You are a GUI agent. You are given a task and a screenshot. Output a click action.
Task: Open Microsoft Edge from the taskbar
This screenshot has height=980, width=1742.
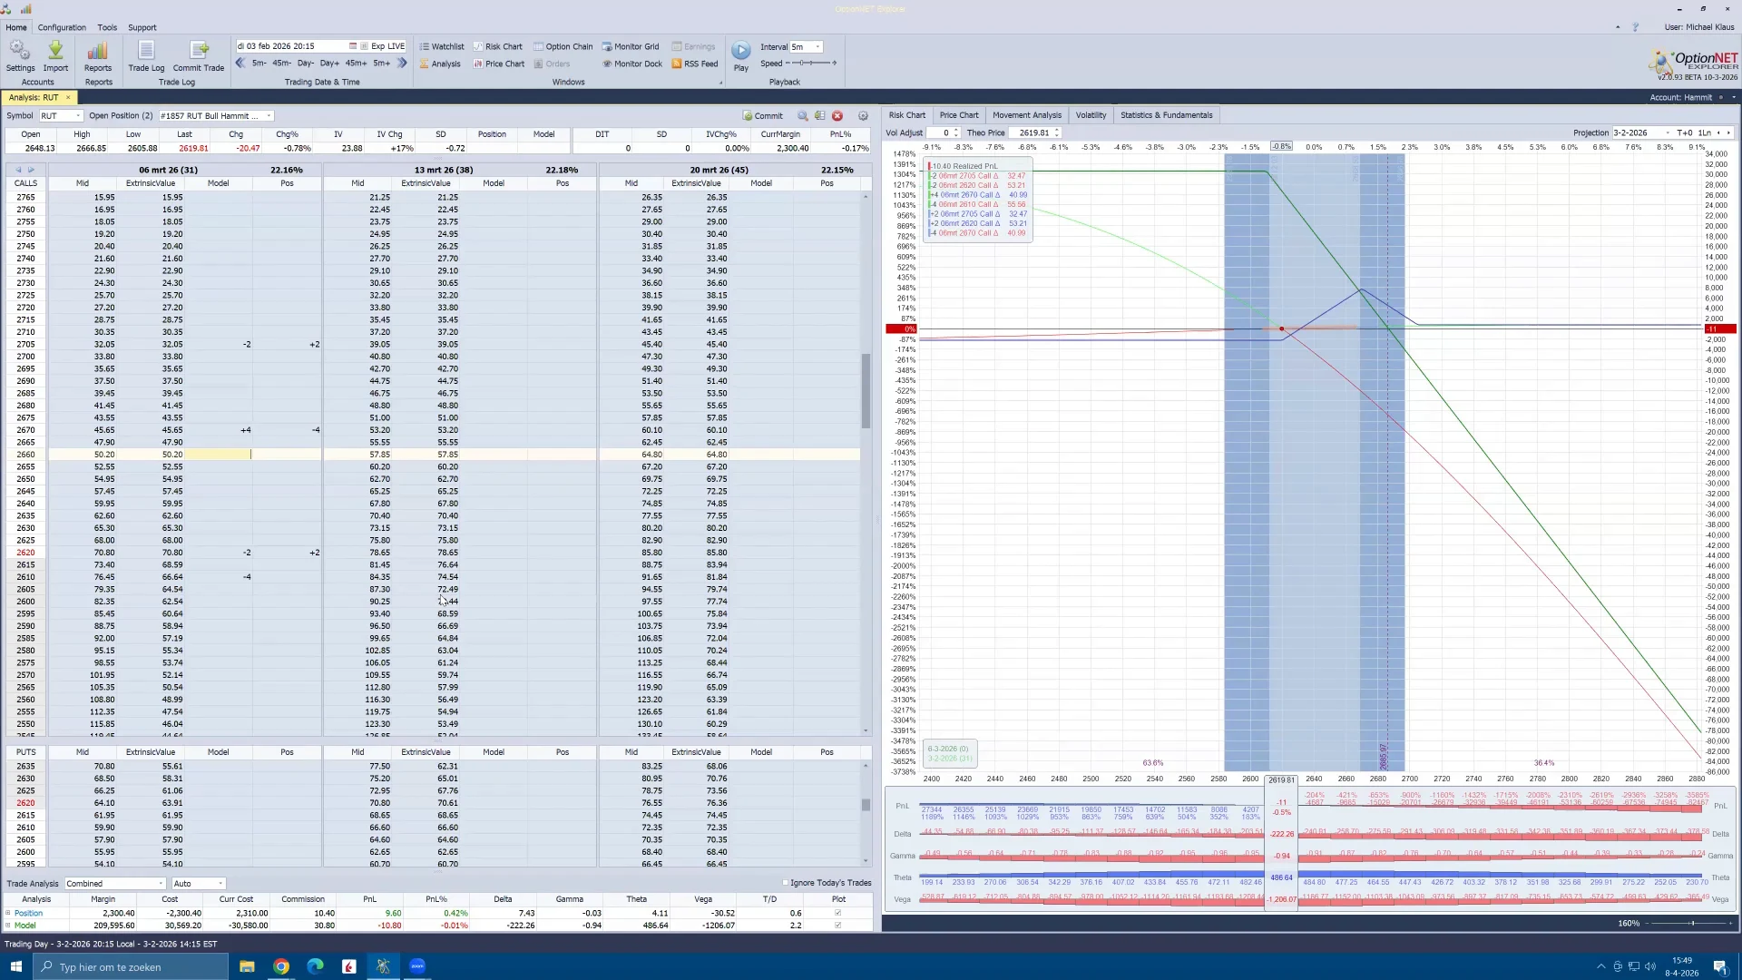point(315,966)
